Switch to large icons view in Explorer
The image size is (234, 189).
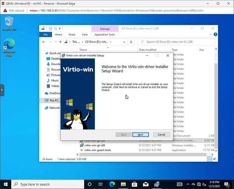[215, 159]
